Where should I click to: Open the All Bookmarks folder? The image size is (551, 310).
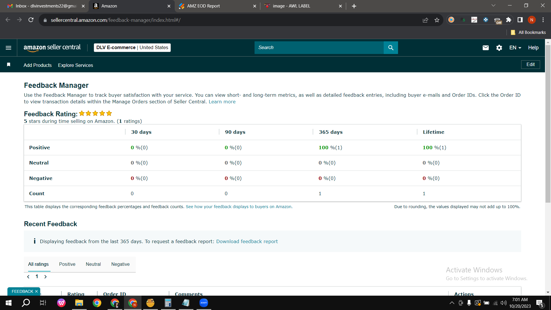[528, 32]
